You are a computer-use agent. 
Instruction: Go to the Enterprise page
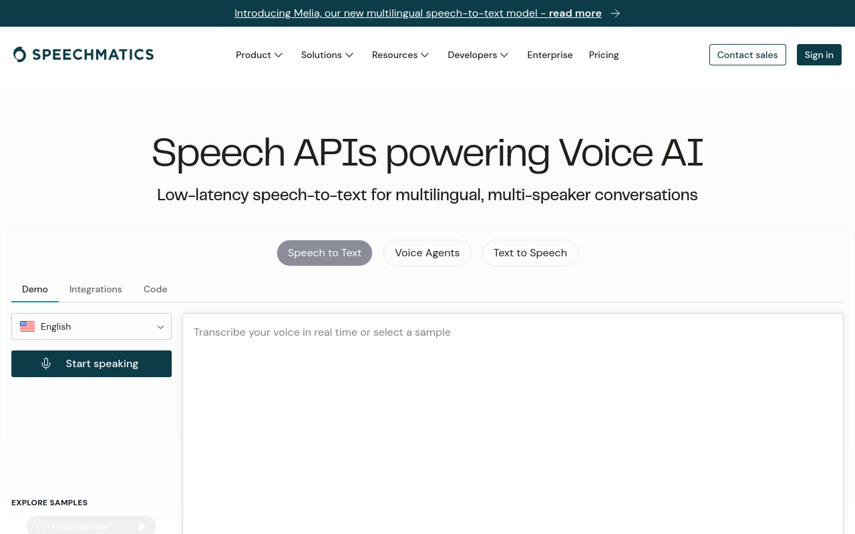(550, 55)
